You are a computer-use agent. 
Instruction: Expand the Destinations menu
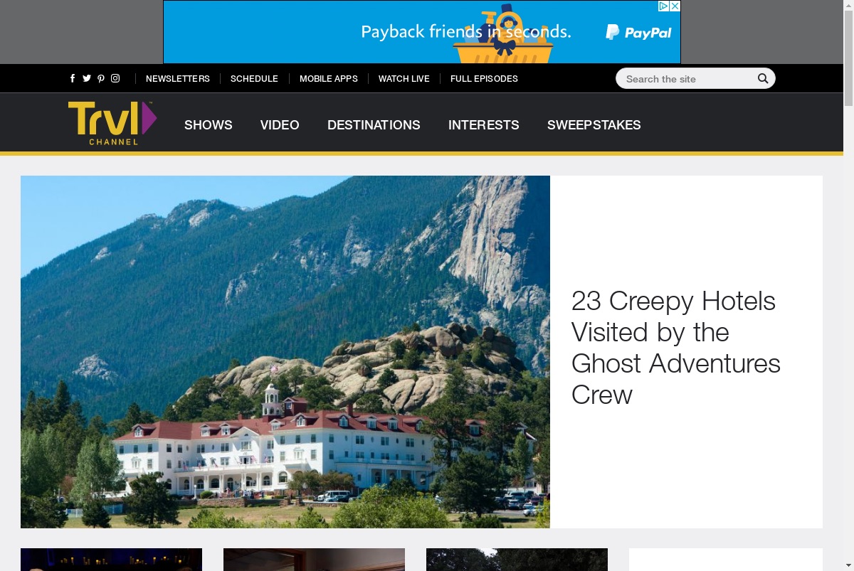click(x=374, y=125)
